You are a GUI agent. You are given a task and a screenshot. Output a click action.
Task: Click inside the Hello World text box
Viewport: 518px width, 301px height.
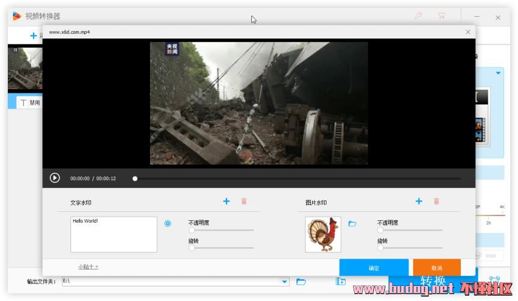[x=114, y=234]
